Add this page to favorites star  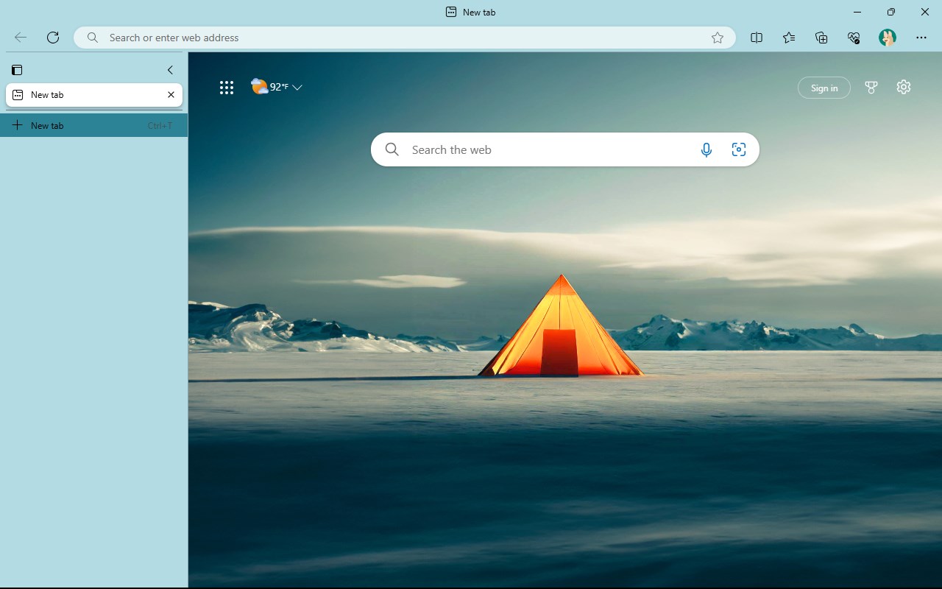point(718,38)
